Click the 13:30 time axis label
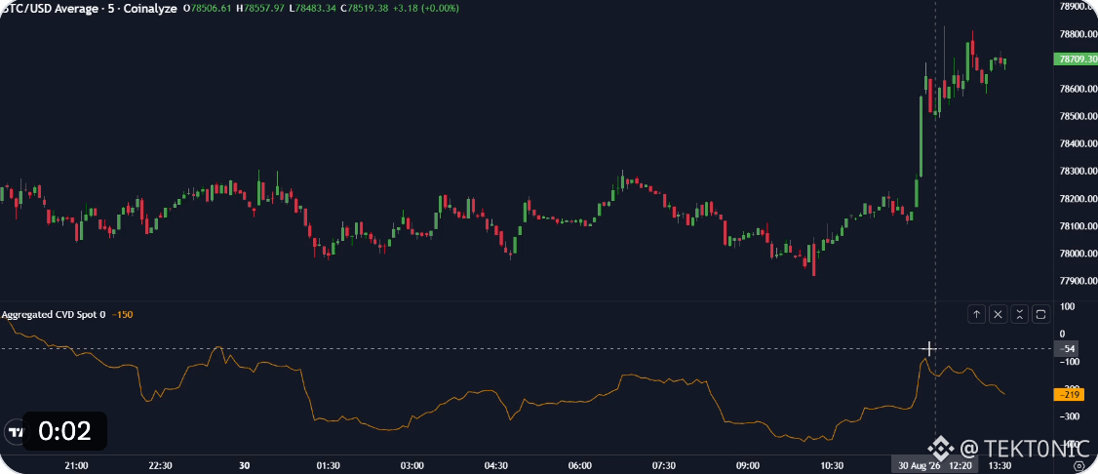The image size is (1098, 474). tap(1000, 465)
